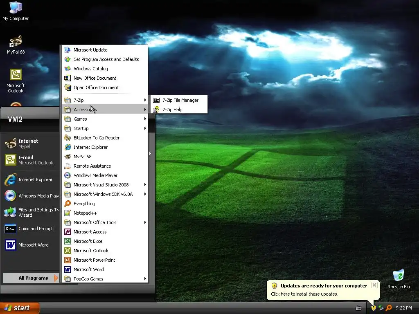Screen dimensions: 419x314
Task: Click the Remote Assistance icon
Action: [68, 166]
